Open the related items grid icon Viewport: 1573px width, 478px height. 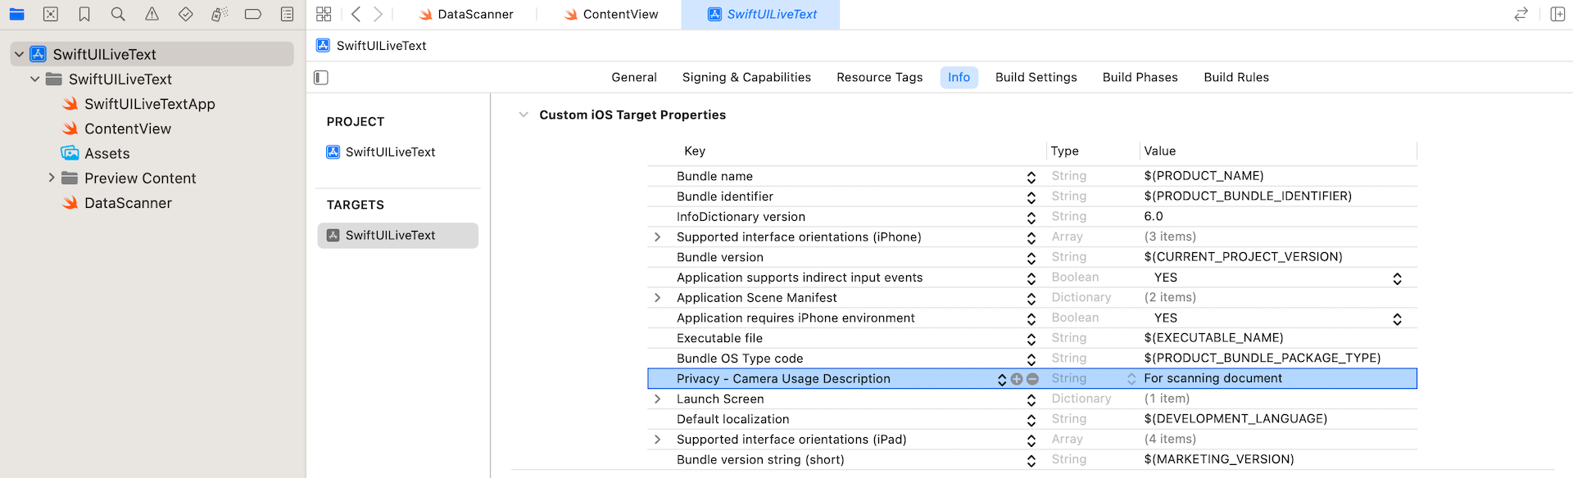tap(324, 14)
